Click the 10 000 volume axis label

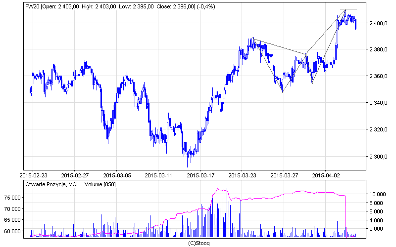click(x=378, y=194)
